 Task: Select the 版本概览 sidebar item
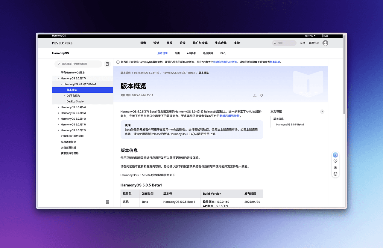(x=83, y=90)
